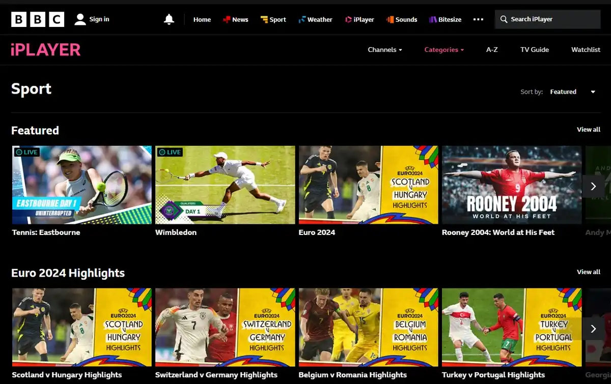
Task: Open Wimbledon title link
Action: coord(176,232)
